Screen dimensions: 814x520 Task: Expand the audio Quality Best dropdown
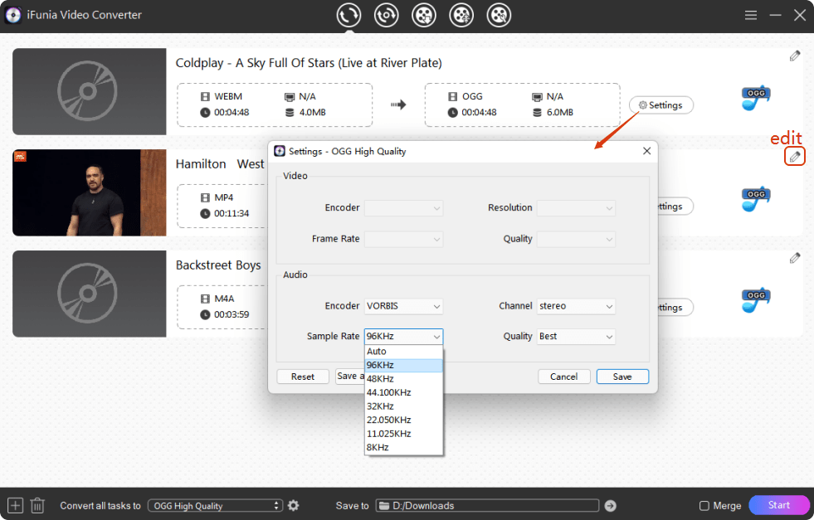point(576,337)
